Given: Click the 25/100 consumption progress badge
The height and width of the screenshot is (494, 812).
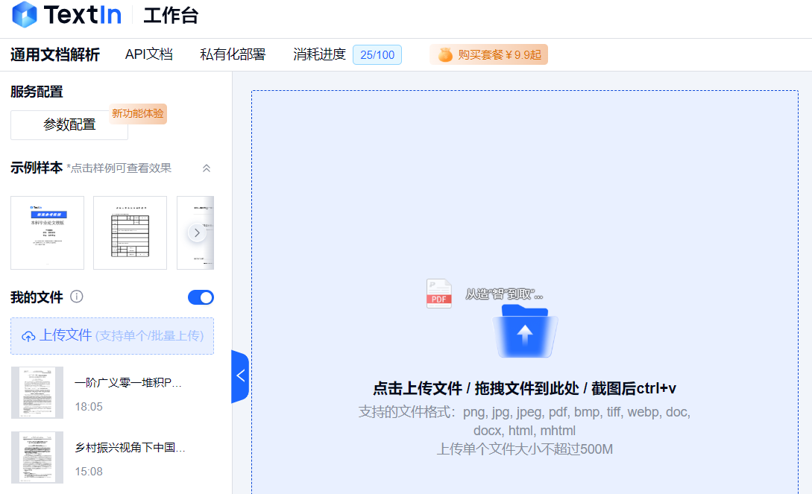Looking at the screenshot, I should point(377,54).
